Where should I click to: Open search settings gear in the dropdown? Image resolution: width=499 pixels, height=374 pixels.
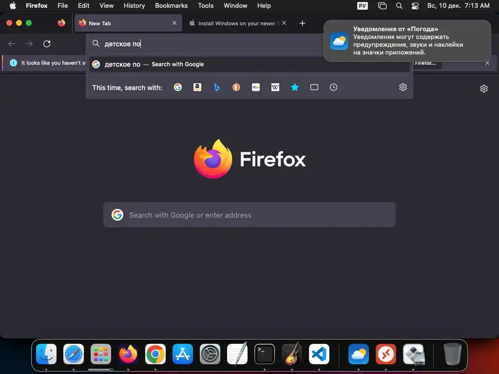pyautogui.click(x=403, y=87)
